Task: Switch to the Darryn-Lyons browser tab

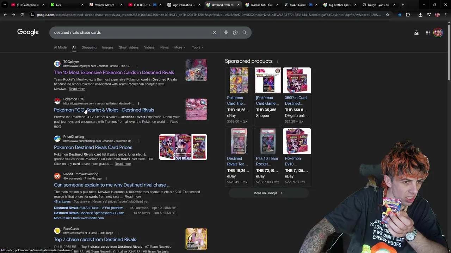Action: 379,5
